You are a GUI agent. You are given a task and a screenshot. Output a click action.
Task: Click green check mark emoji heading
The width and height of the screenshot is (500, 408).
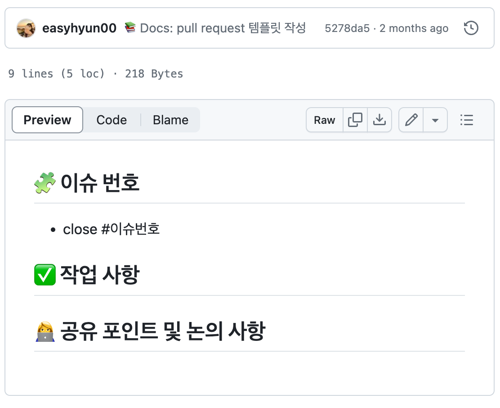[45, 275]
